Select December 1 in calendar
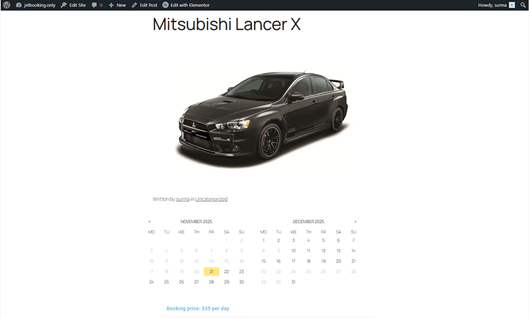This screenshot has width=529, height=318. coord(264,241)
